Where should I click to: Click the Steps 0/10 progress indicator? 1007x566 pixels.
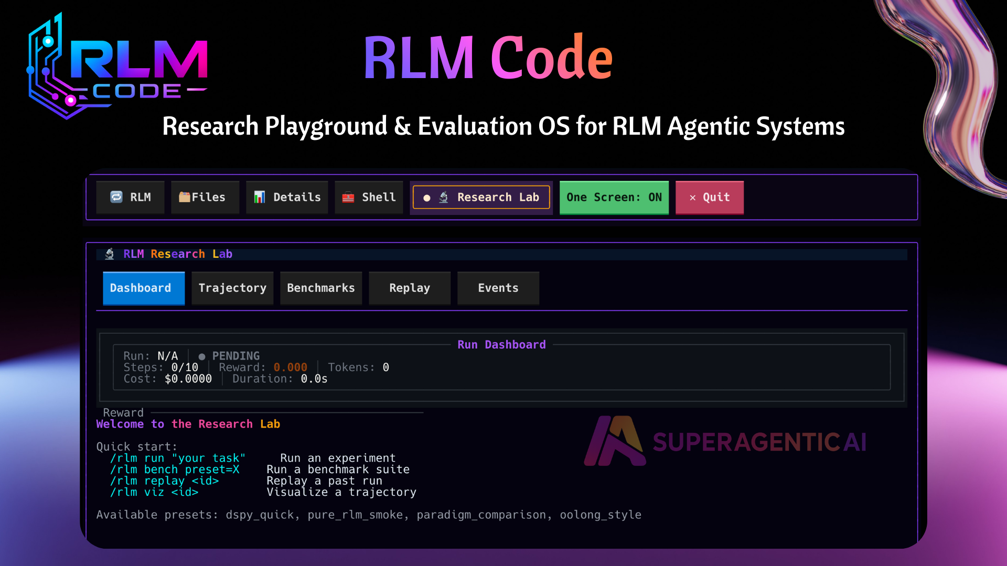coord(161,367)
